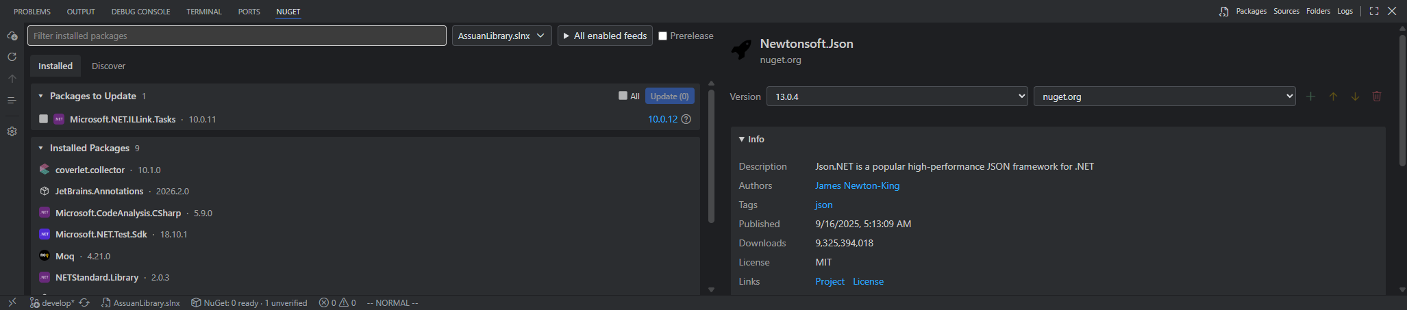Select the NUGET panel tab

288,12
